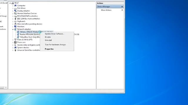Screen dimensions: 188x105
Task: Select the IDE ATA/ATAPI controllers label
Action: coord(27,16)
